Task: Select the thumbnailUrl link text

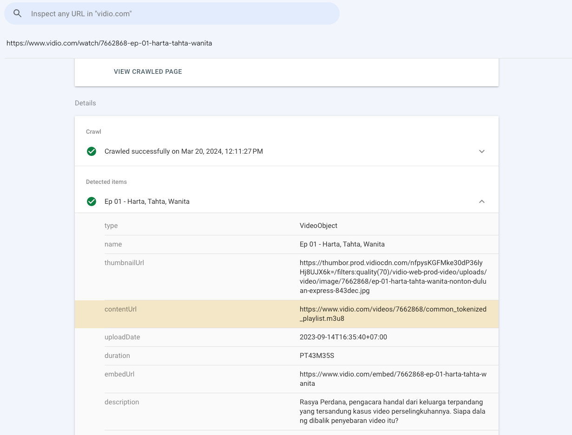Action: [393, 277]
